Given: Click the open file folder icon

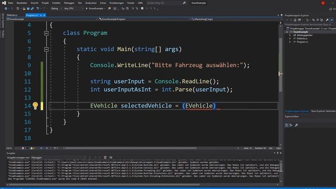Looking at the screenshot, I should (x=24, y=8).
